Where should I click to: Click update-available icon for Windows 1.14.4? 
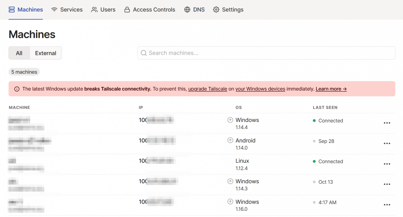(x=230, y=120)
